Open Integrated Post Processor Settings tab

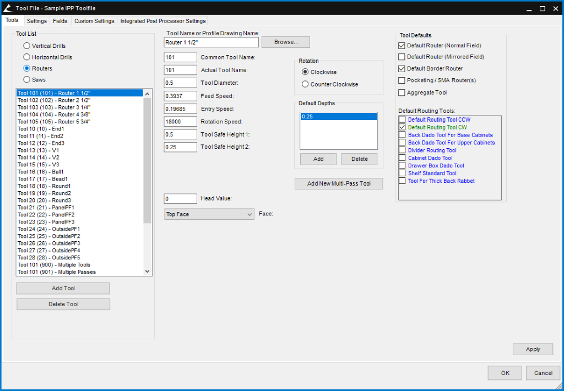[x=163, y=21]
